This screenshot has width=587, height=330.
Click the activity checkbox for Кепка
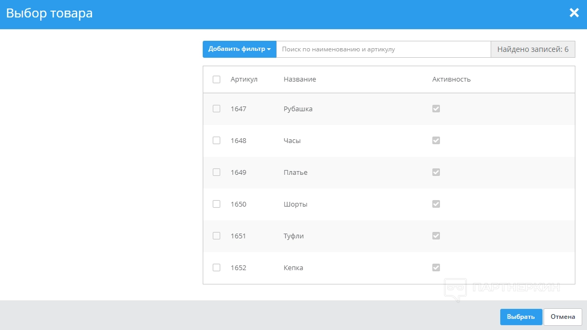(436, 267)
